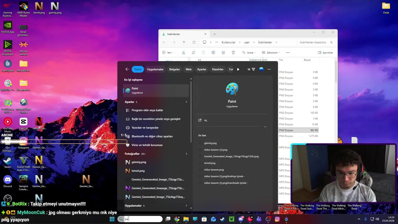Open TeamSpeak desktop shortcut
398x224 pixels.
pyautogui.click(x=8, y=66)
